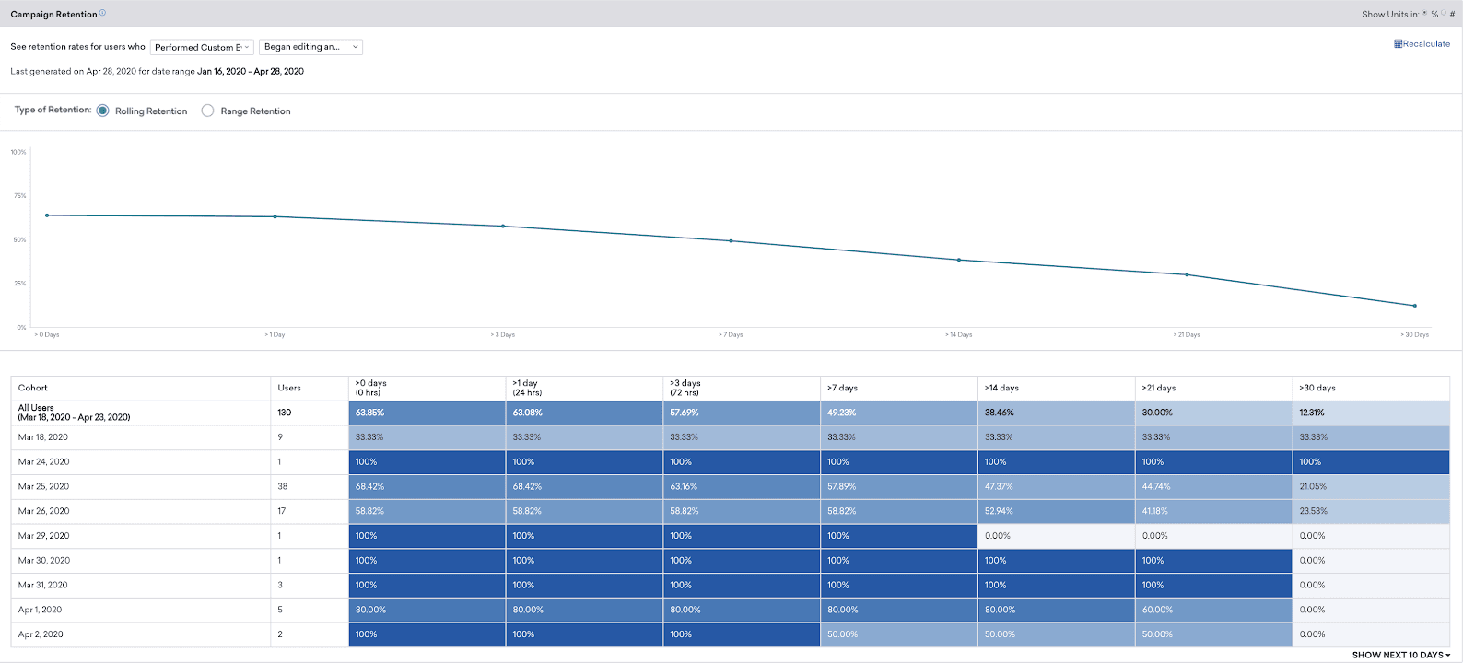Screen dimensions: 1463x663
Task: Click the All Users 12.31% retention cell
Action: 1370,413
